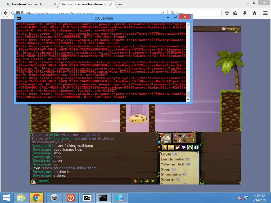Open more emotes with green plus
Viewport: 271px width, 203px height.
coord(193,140)
